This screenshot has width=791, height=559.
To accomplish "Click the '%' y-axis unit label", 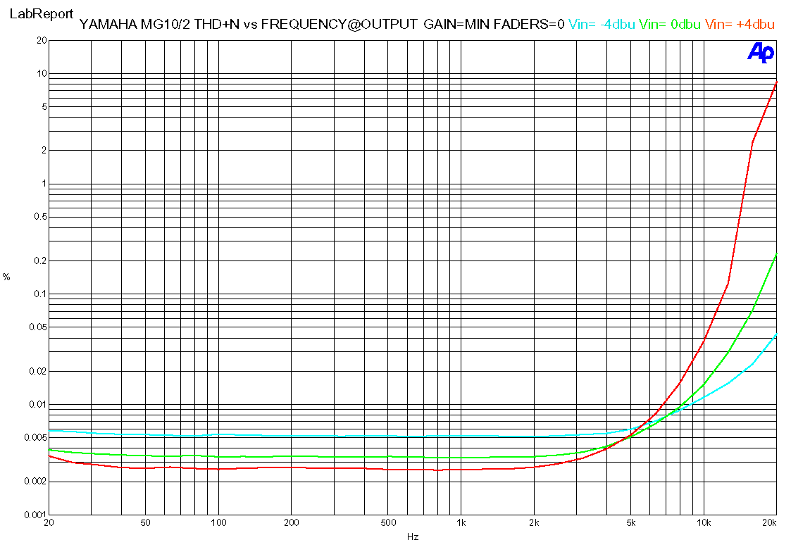I will click(x=6, y=277).
